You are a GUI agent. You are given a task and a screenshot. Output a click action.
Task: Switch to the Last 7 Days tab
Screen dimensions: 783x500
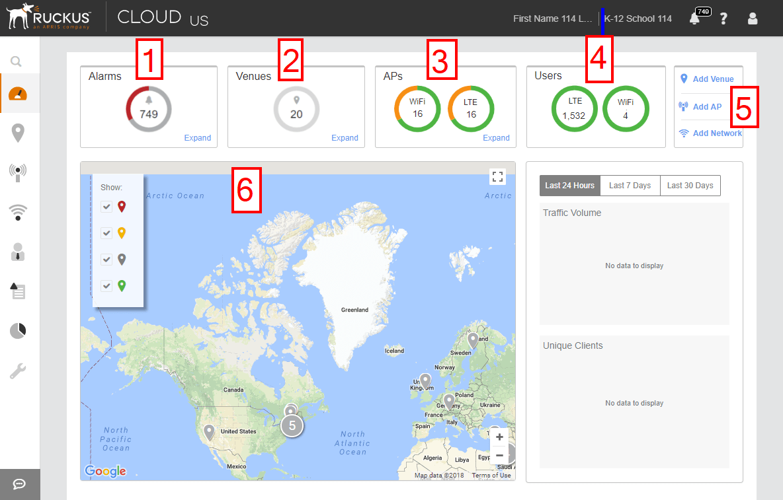click(630, 186)
